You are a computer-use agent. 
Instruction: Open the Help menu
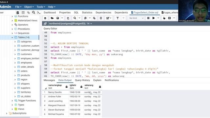pos(52,7)
